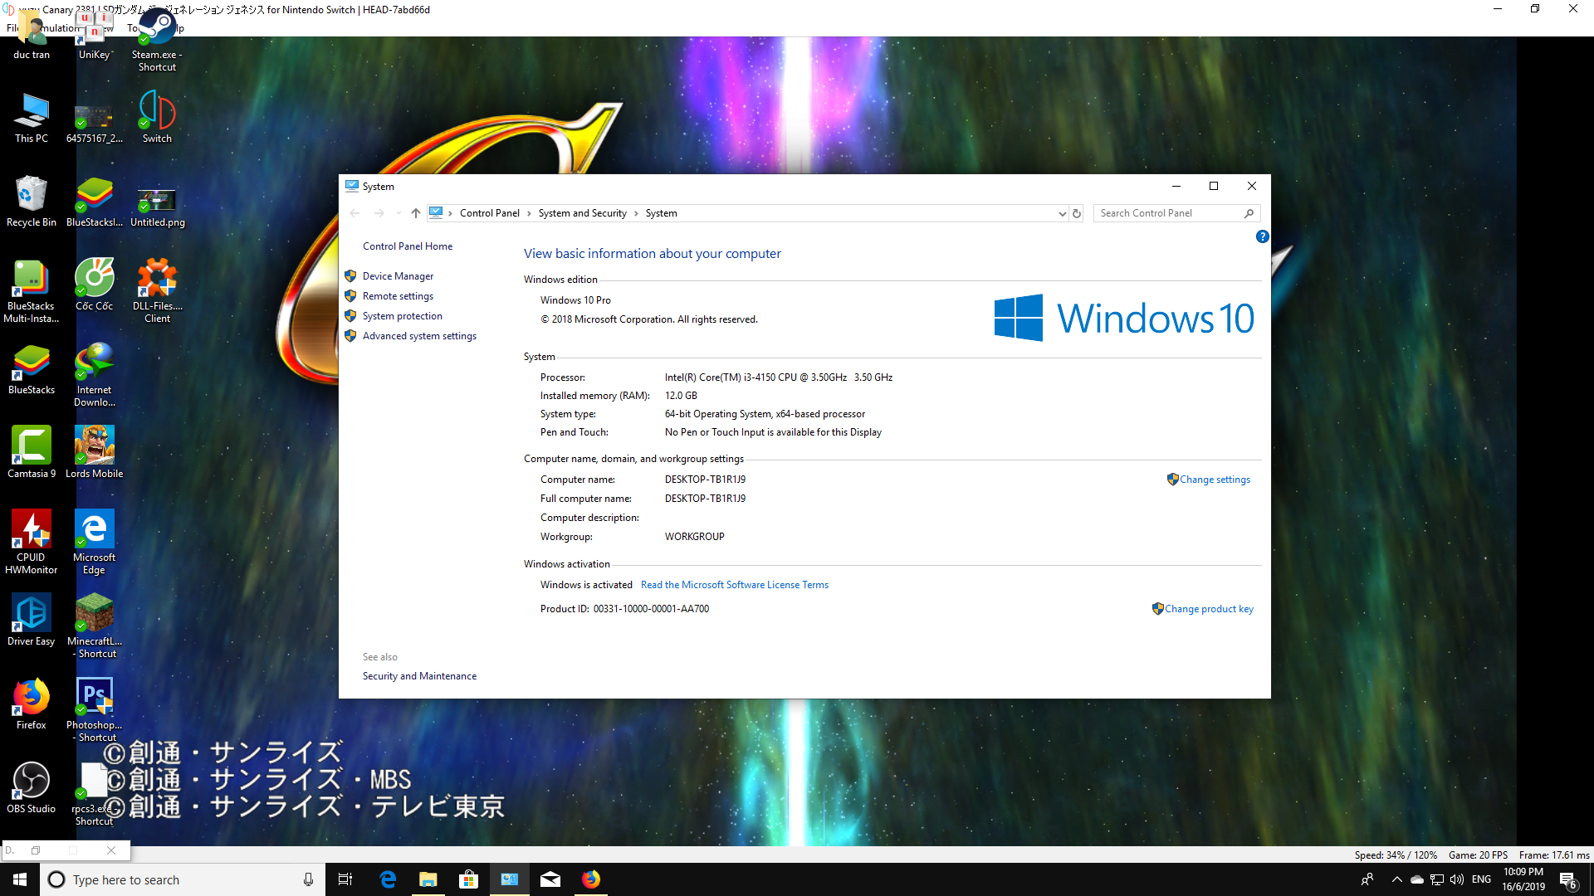Select Switch emulator desktop icon
Viewport: 1594px width, 896px height.
click(157, 118)
